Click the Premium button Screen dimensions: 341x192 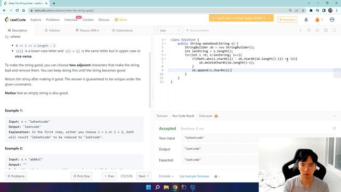(287, 20)
